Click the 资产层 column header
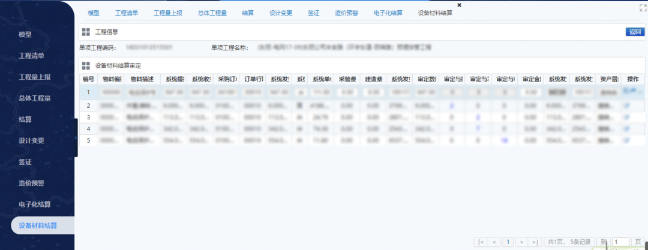The width and height of the screenshot is (648, 250). point(609,79)
